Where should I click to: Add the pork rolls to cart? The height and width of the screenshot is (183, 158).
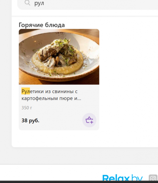89,120
